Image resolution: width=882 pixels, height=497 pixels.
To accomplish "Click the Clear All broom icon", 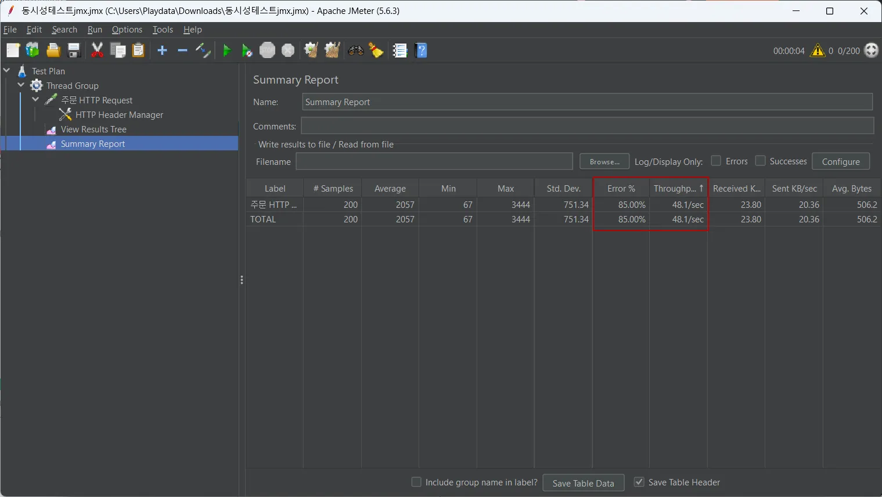I will [333, 51].
